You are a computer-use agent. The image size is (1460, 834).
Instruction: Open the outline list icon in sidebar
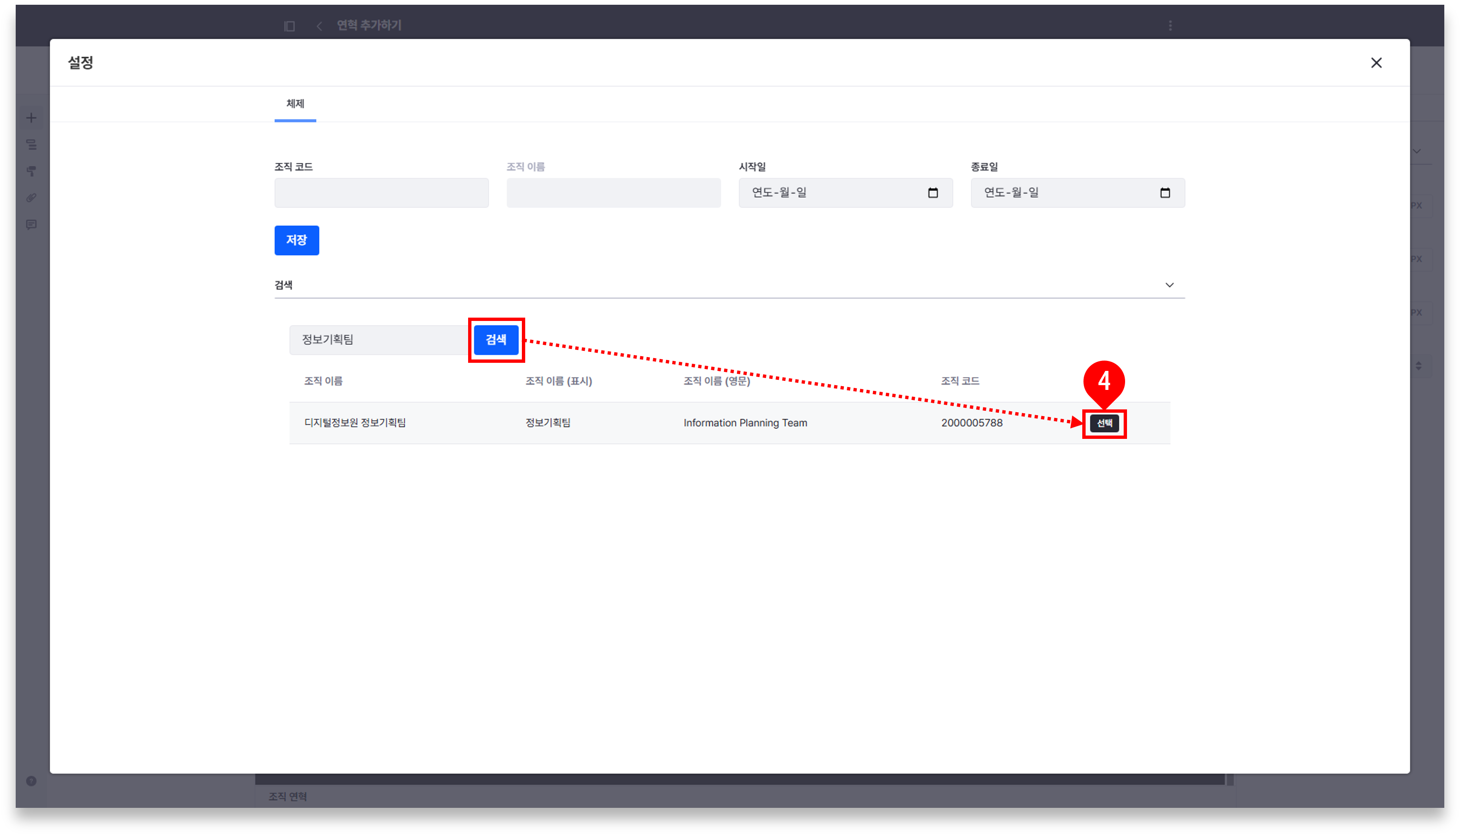31,145
